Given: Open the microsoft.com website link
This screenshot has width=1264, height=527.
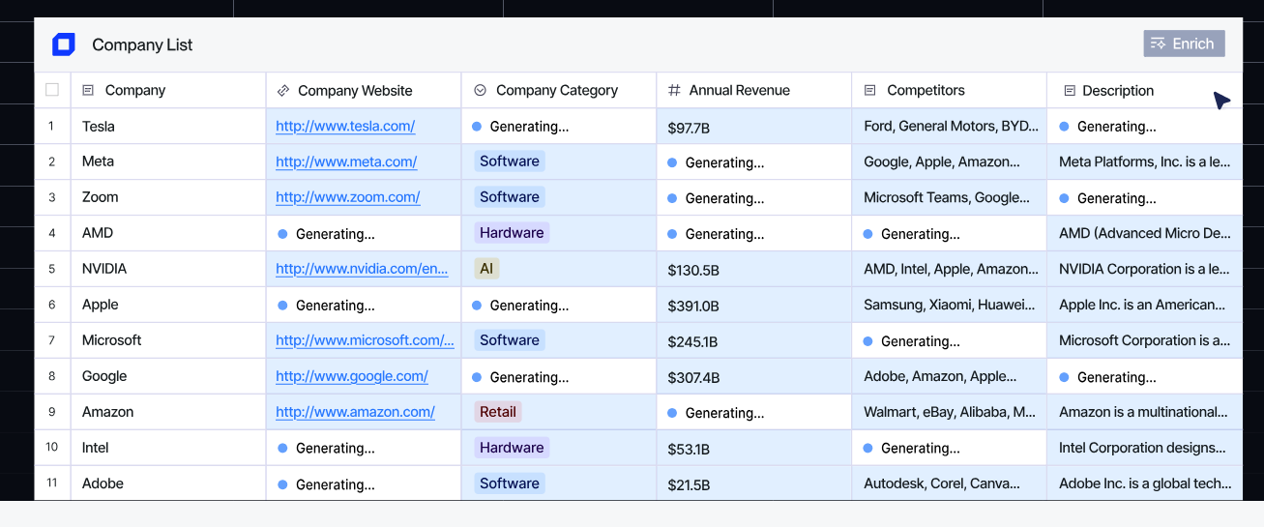Looking at the screenshot, I should [x=365, y=340].
